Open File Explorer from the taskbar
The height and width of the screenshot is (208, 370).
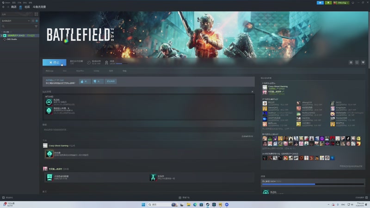pos(188,204)
